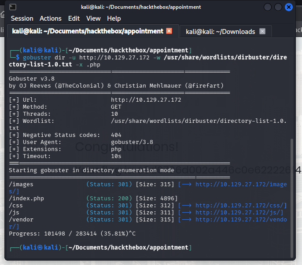This screenshot has width=302, height=265.
Task: Click the /index.php result line
Action: tap(93, 199)
